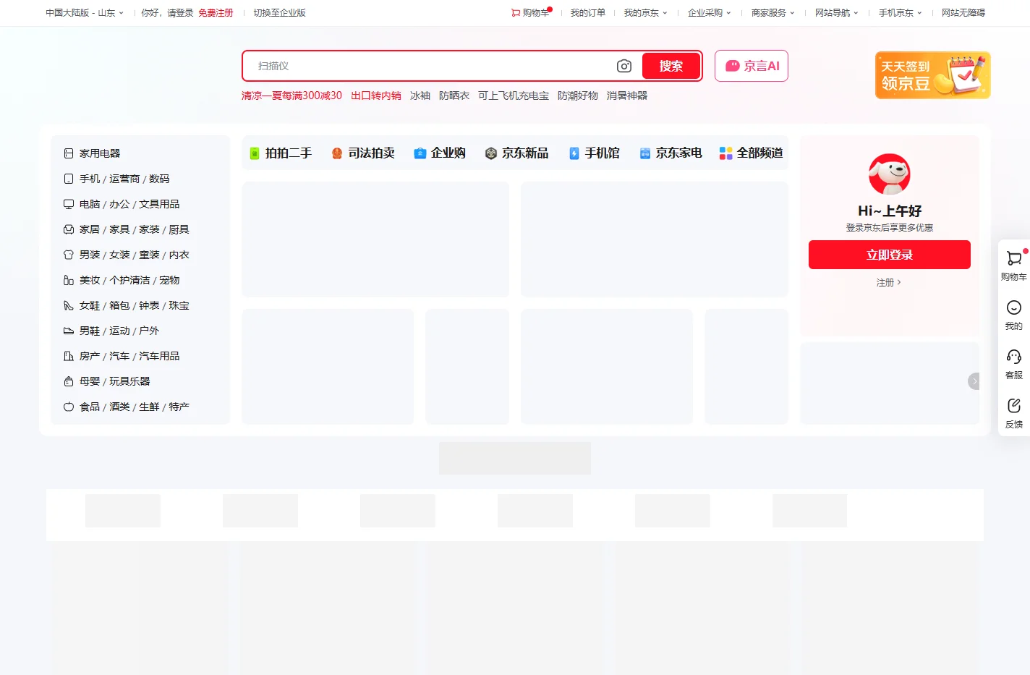This screenshot has height=675, width=1030.
Task: Open 珠宝 category link
Action: (179, 305)
